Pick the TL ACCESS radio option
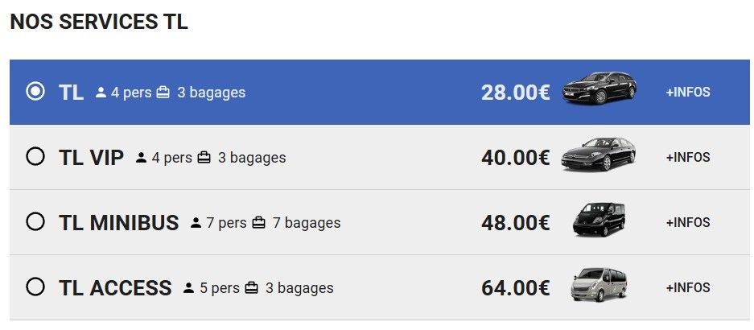754x330 pixels. [x=35, y=287]
